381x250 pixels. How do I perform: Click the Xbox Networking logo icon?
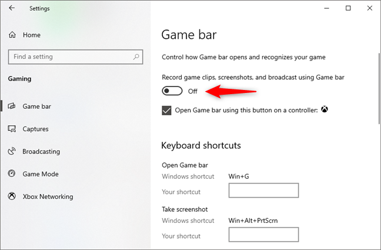(12, 196)
